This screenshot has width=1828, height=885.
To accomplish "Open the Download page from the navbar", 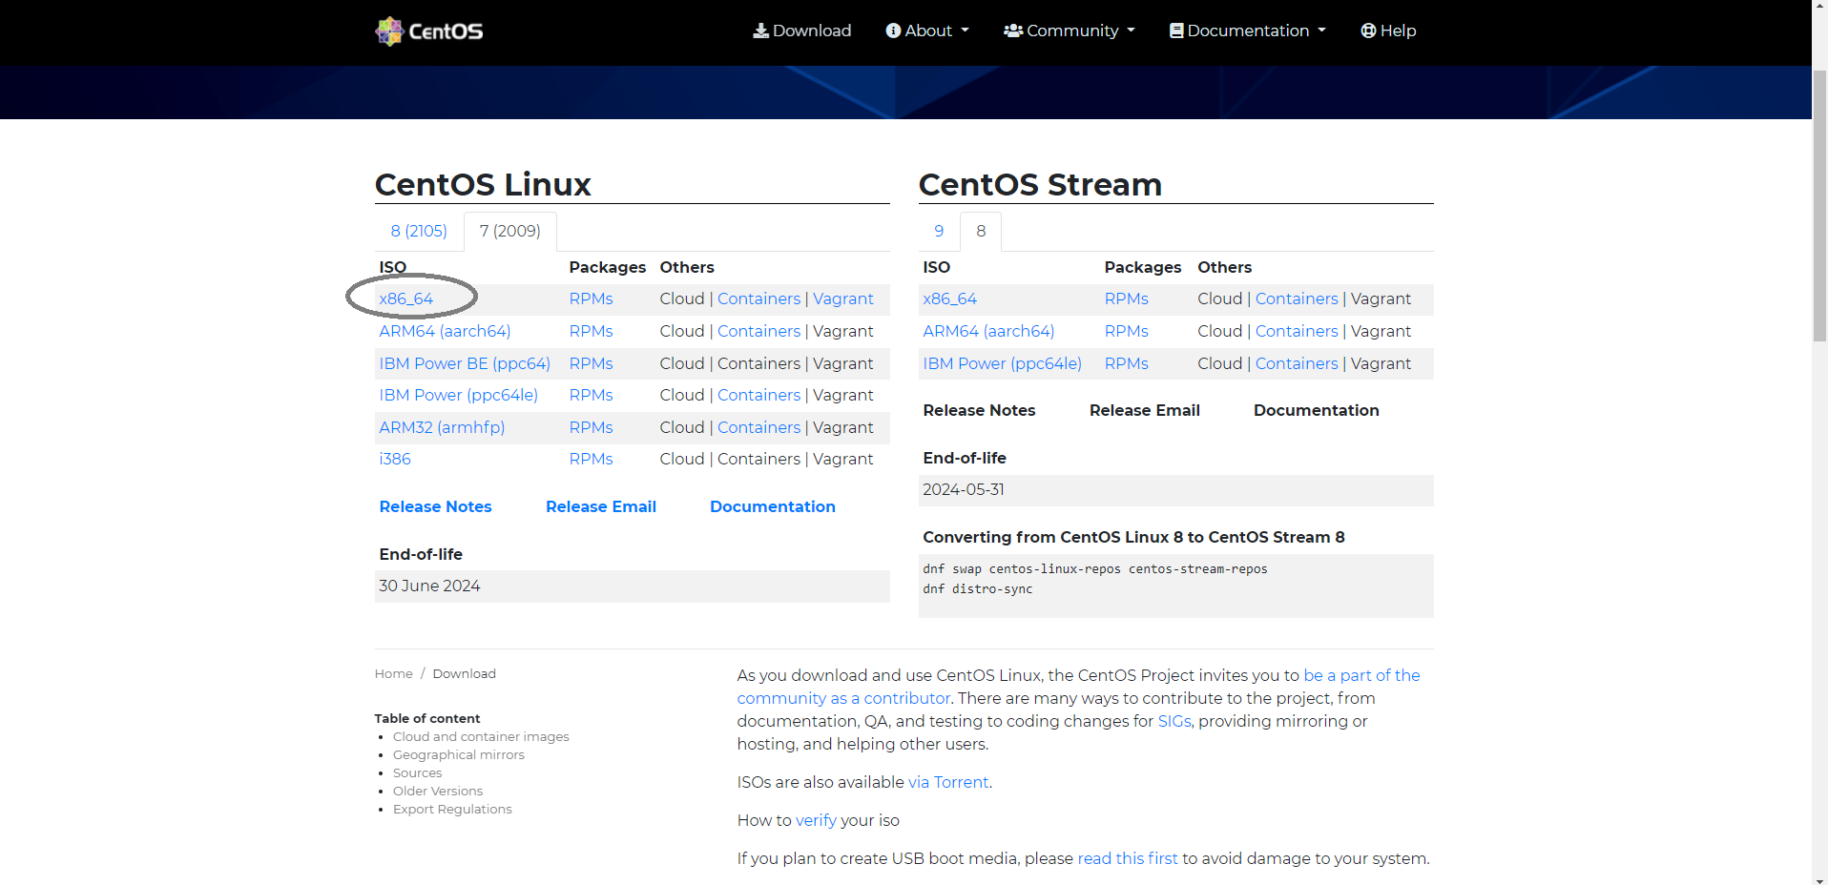I will pyautogui.click(x=802, y=31).
